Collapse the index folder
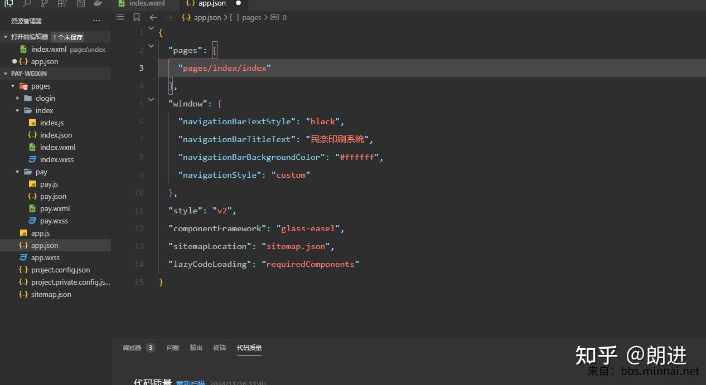The width and height of the screenshot is (706, 385). point(18,110)
